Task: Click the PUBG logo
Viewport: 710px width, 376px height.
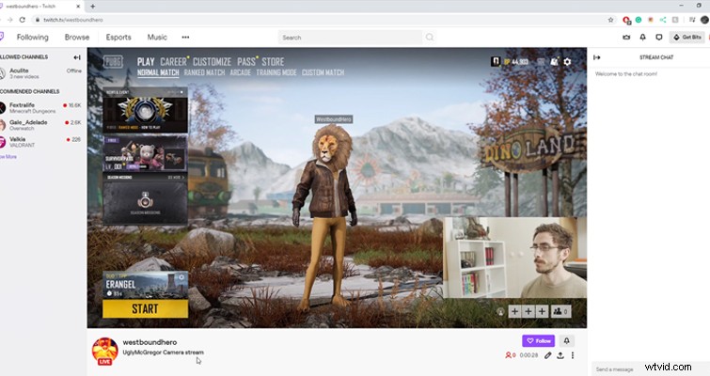Action: (x=112, y=62)
